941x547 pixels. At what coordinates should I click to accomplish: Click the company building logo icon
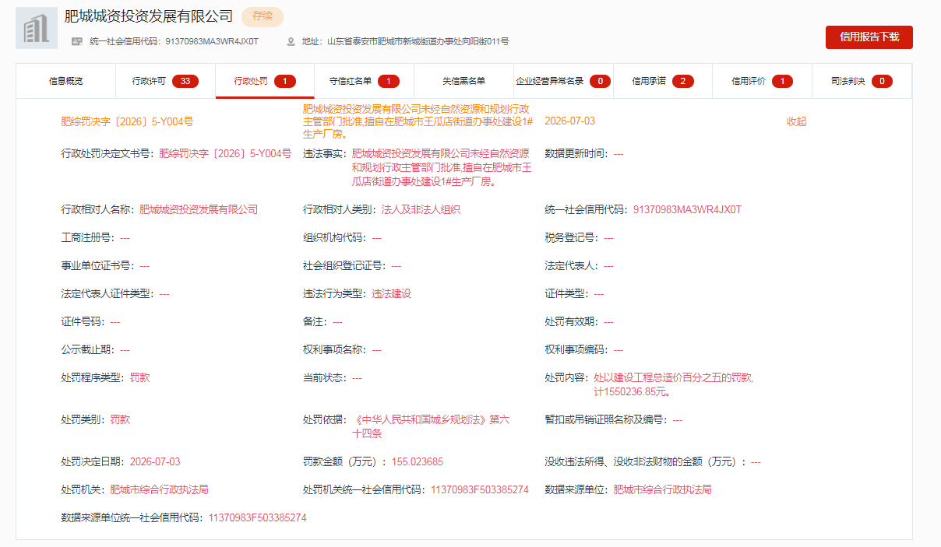coord(37,28)
